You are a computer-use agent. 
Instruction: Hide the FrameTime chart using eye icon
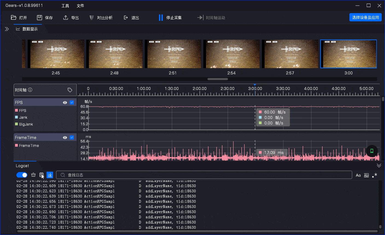(x=65, y=138)
